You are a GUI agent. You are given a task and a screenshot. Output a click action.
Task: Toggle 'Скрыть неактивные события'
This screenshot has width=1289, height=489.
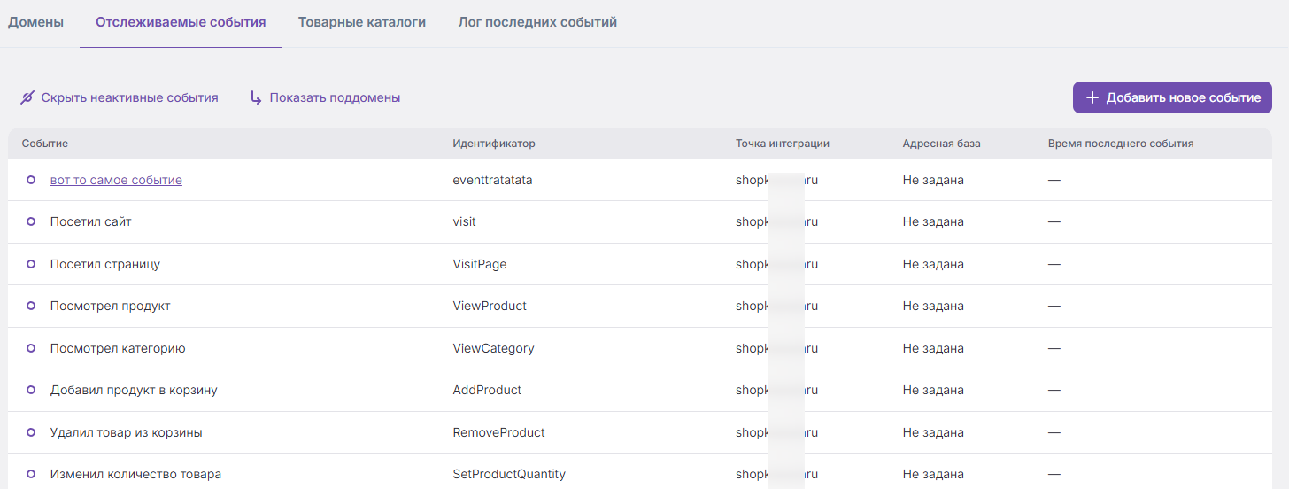click(x=120, y=97)
